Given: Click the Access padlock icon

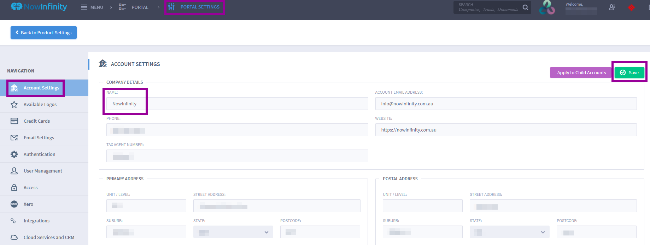Looking at the screenshot, I should [x=14, y=187].
